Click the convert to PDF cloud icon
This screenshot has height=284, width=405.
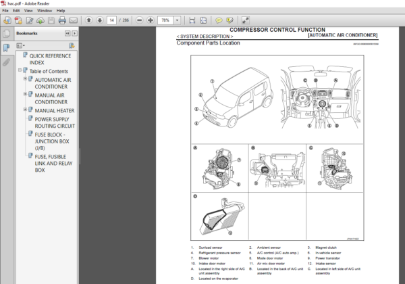(40, 20)
